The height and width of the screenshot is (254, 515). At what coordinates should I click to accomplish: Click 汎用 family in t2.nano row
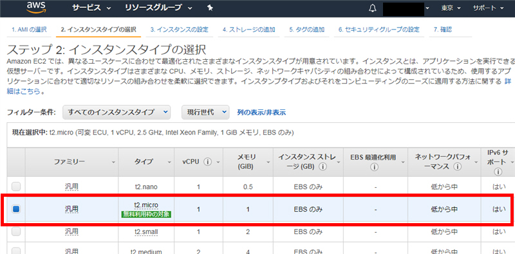71,186
